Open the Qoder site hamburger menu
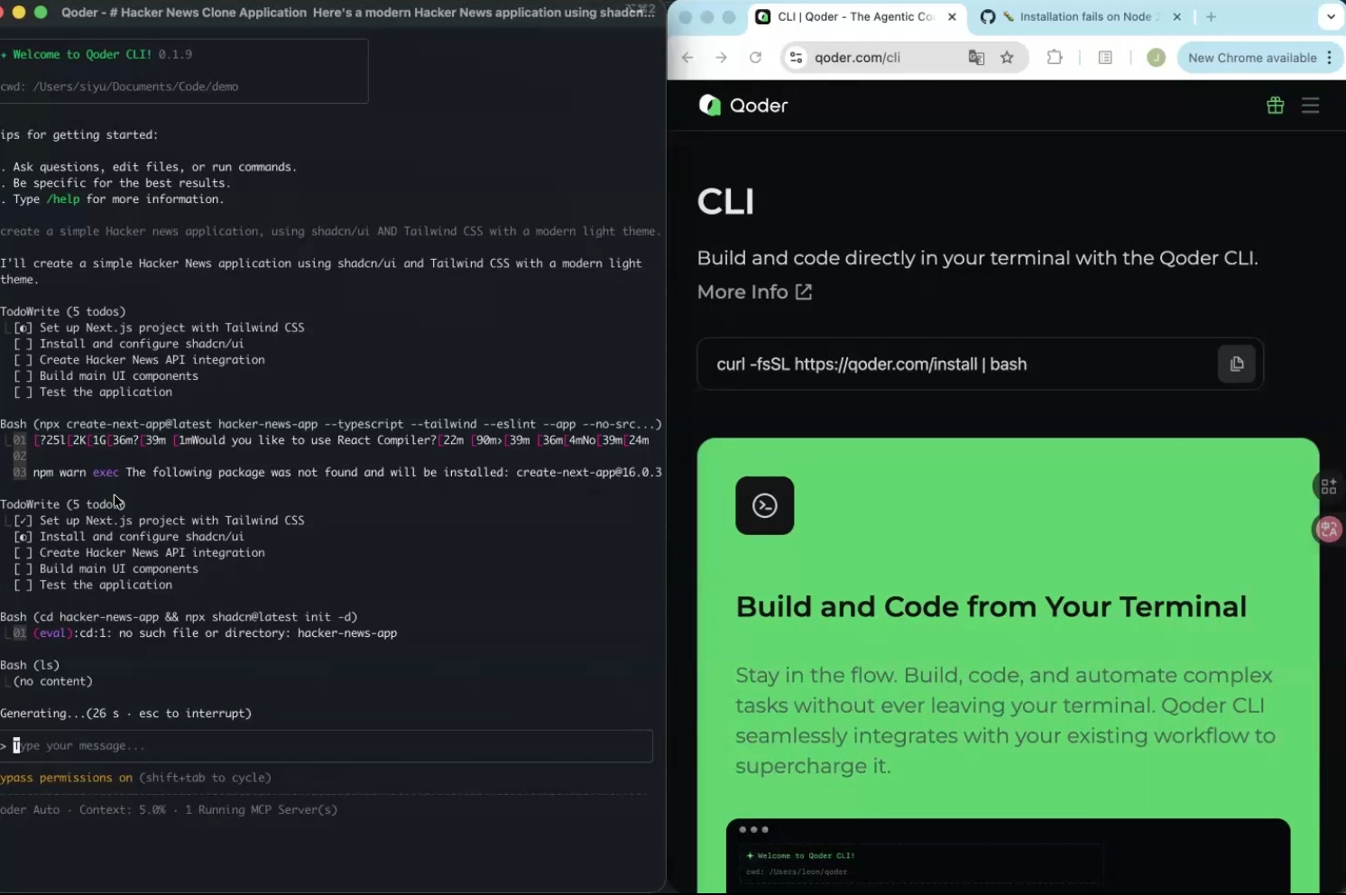Viewport: 1346px width, 895px height. coord(1310,105)
